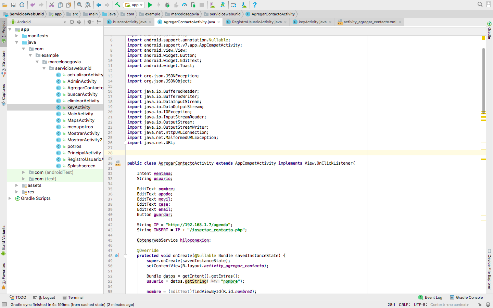Screen dimensions: 493x308
Task: Open the Terminal tool window tab
Action: [x=73, y=297]
